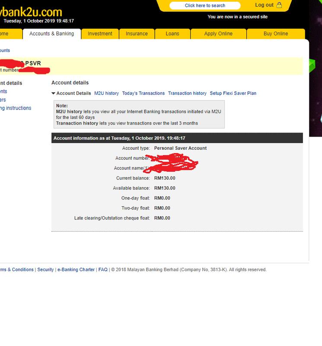The width and height of the screenshot is (322, 346).
Task: Click 'Personal Saver Account' text
Action: point(180,148)
